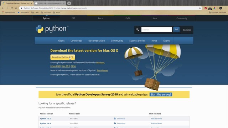Open the browser home icon
Screen dimensions: 228x128
coord(16,8)
